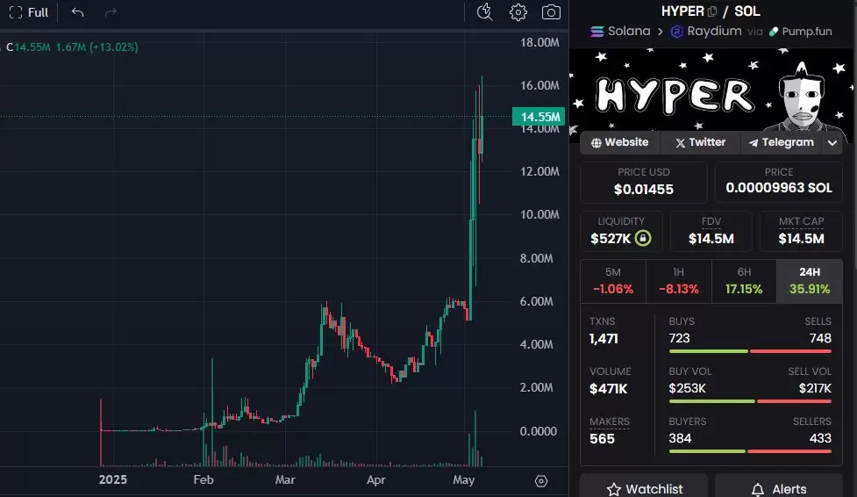Click the SELL VOL $217K value
This screenshot has height=497, width=857.
815,388
